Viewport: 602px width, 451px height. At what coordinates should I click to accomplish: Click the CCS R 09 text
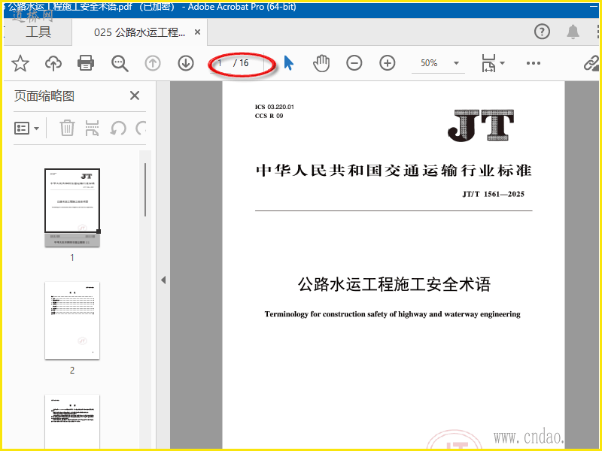(x=269, y=116)
